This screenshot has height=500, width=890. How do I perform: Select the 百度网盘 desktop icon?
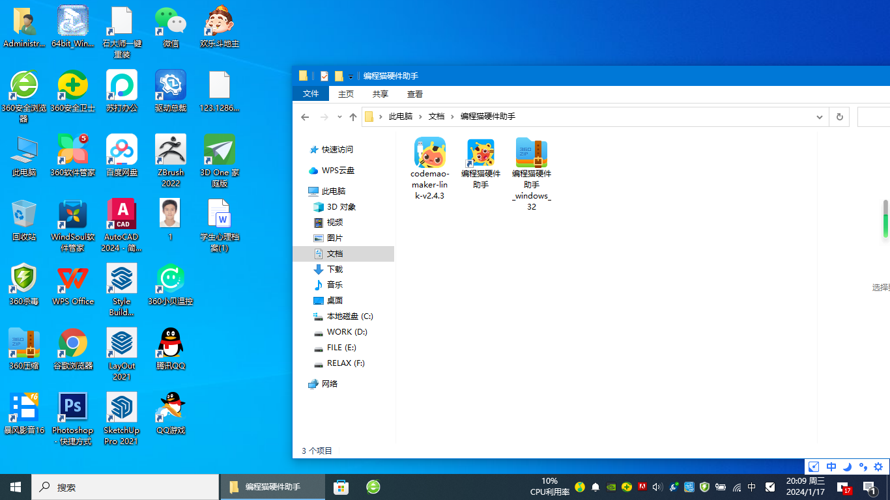(122, 156)
